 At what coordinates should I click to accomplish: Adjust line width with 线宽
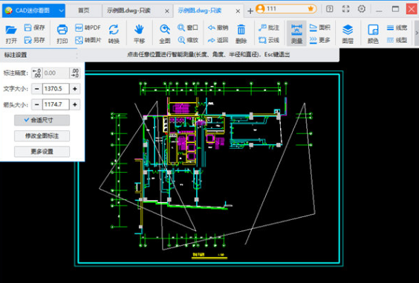[x=397, y=27]
